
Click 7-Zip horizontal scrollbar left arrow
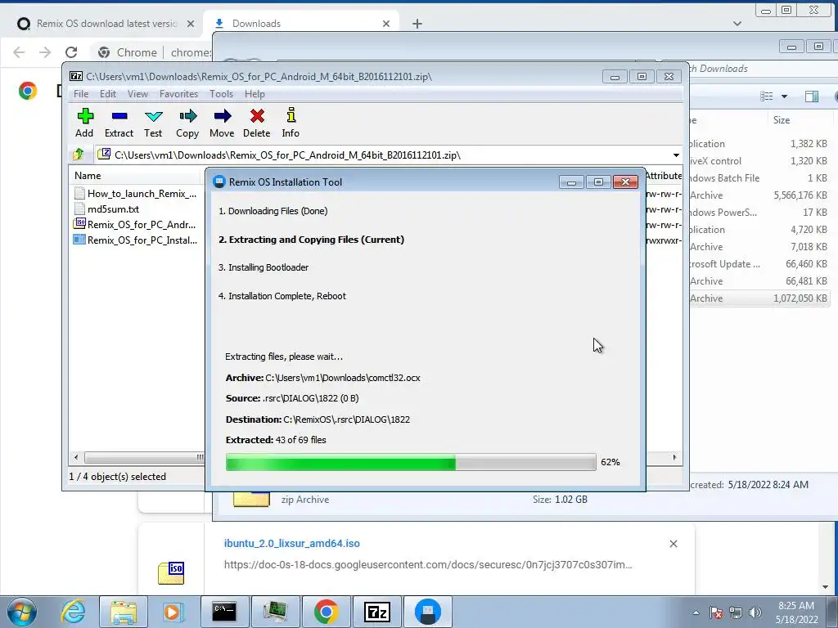(x=76, y=457)
